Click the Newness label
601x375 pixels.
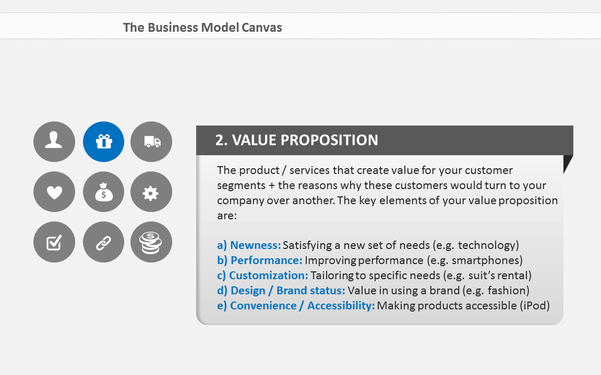(x=249, y=245)
